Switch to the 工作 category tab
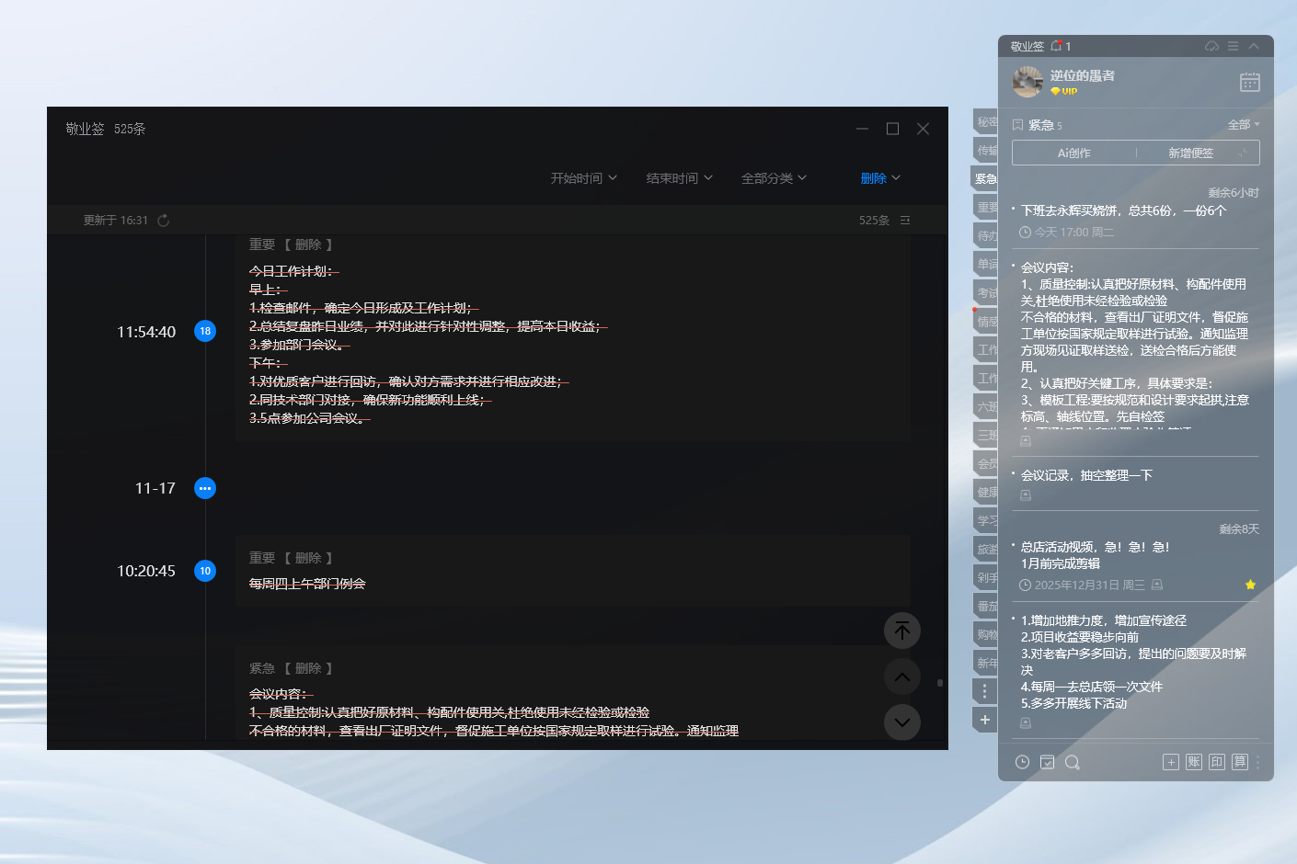The image size is (1297, 864). point(984,349)
